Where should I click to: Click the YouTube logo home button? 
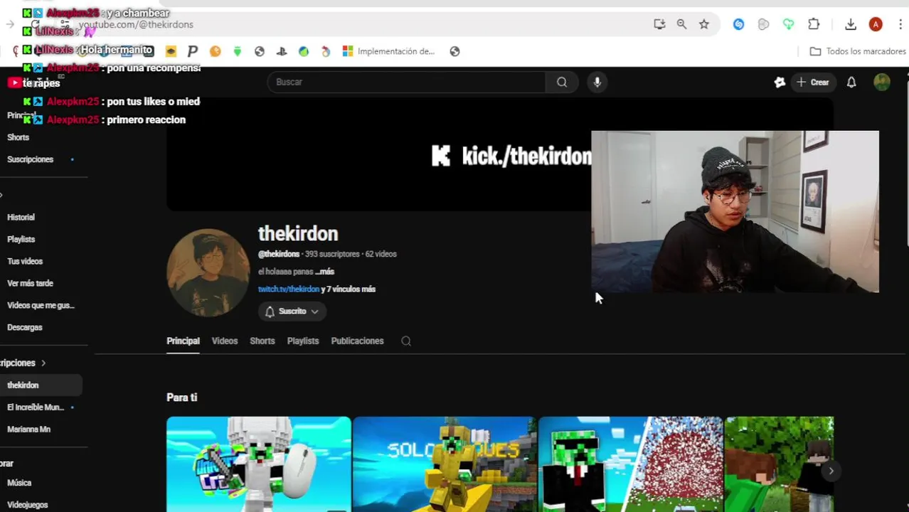(x=33, y=82)
